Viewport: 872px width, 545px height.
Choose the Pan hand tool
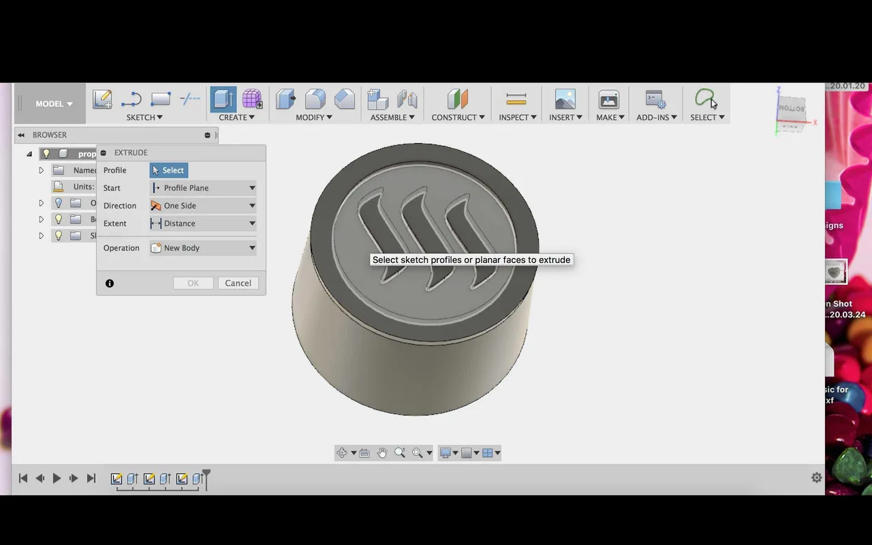click(x=382, y=453)
